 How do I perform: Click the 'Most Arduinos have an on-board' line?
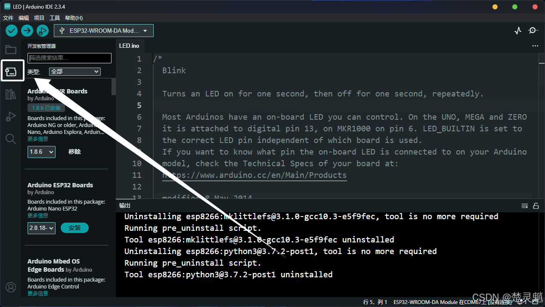[x=344, y=117]
